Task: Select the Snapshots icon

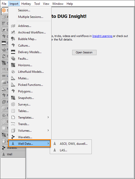Action: coord(13,98)
